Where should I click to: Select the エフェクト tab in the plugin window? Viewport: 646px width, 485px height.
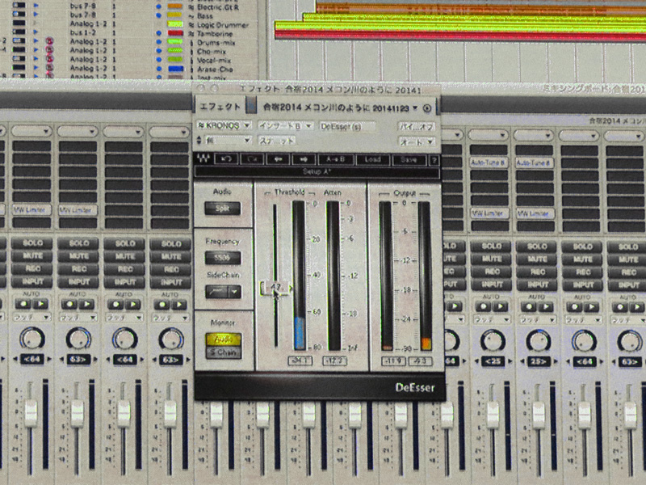coord(220,107)
